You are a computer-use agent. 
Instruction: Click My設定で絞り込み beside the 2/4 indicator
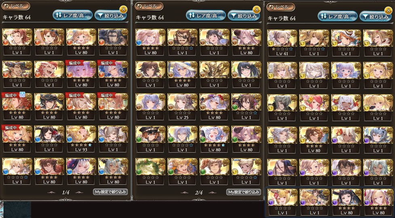coord(244,192)
